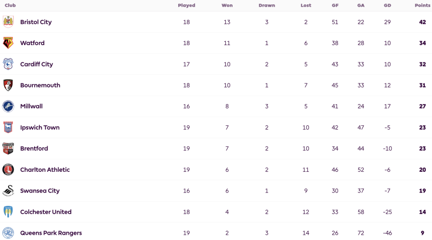Image resolution: width=432 pixels, height=240 pixels.
Task: Click the GD column header
Action: pos(387,5)
